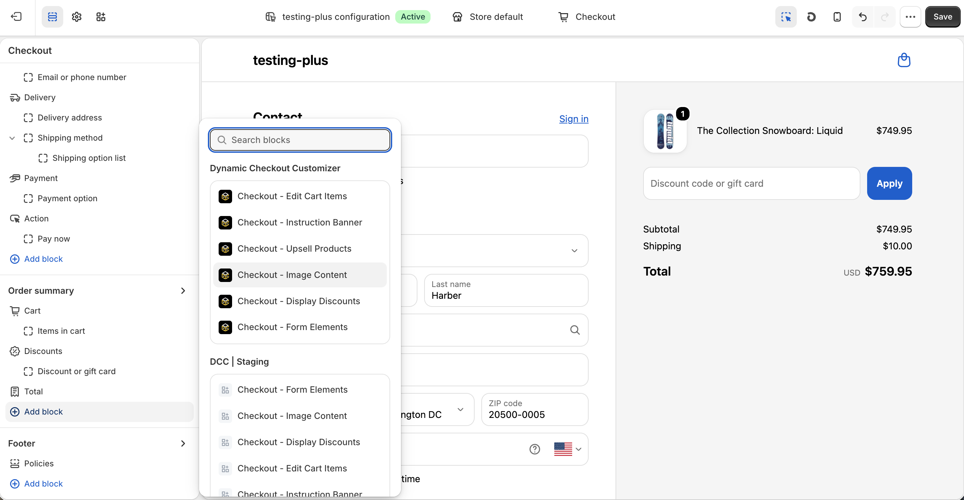This screenshot has height=500, width=964.
Task: Open the Apps blocks icon
Action: point(101,16)
